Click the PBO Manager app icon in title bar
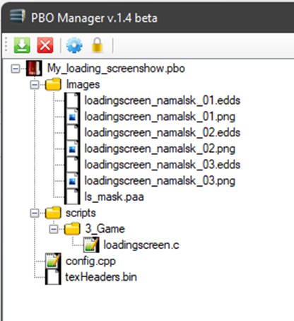This screenshot has height=321, width=294. tap(18, 16)
